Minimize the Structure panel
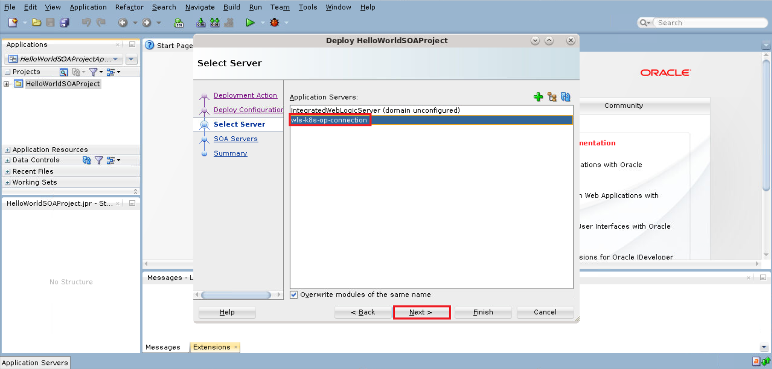The height and width of the screenshot is (369, 772). click(x=132, y=204)
